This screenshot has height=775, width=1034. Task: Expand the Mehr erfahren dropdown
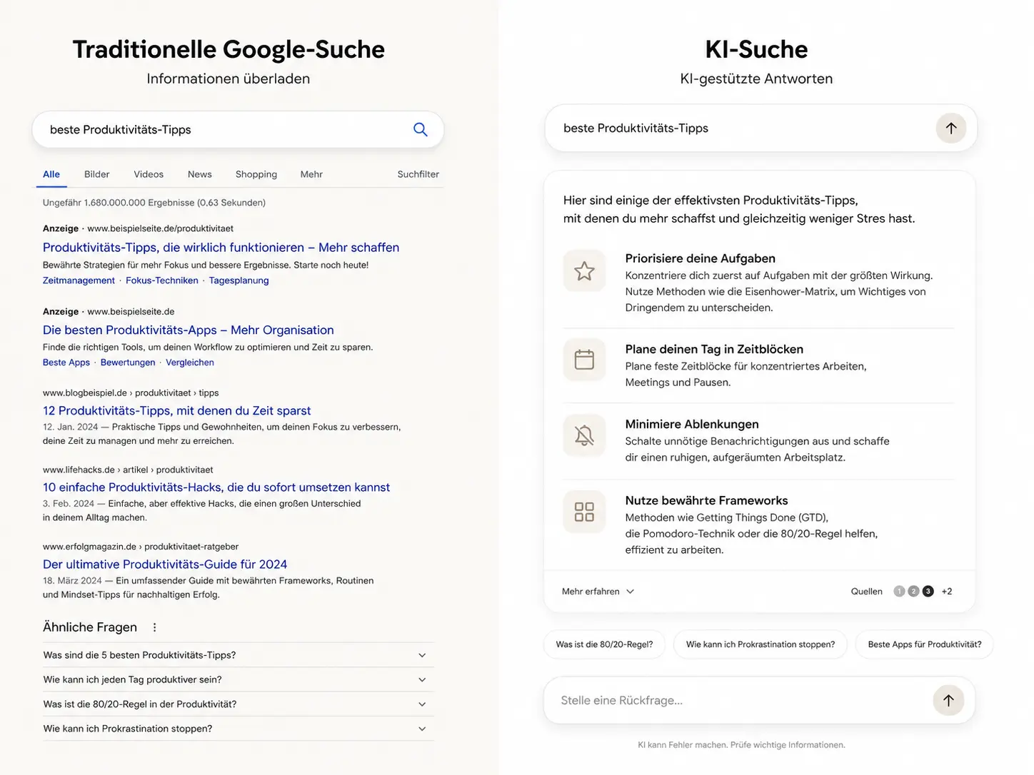point(598,592)
